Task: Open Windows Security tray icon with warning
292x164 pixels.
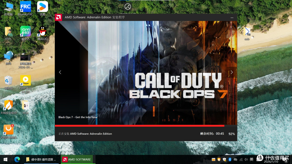Action: (224, 159)
